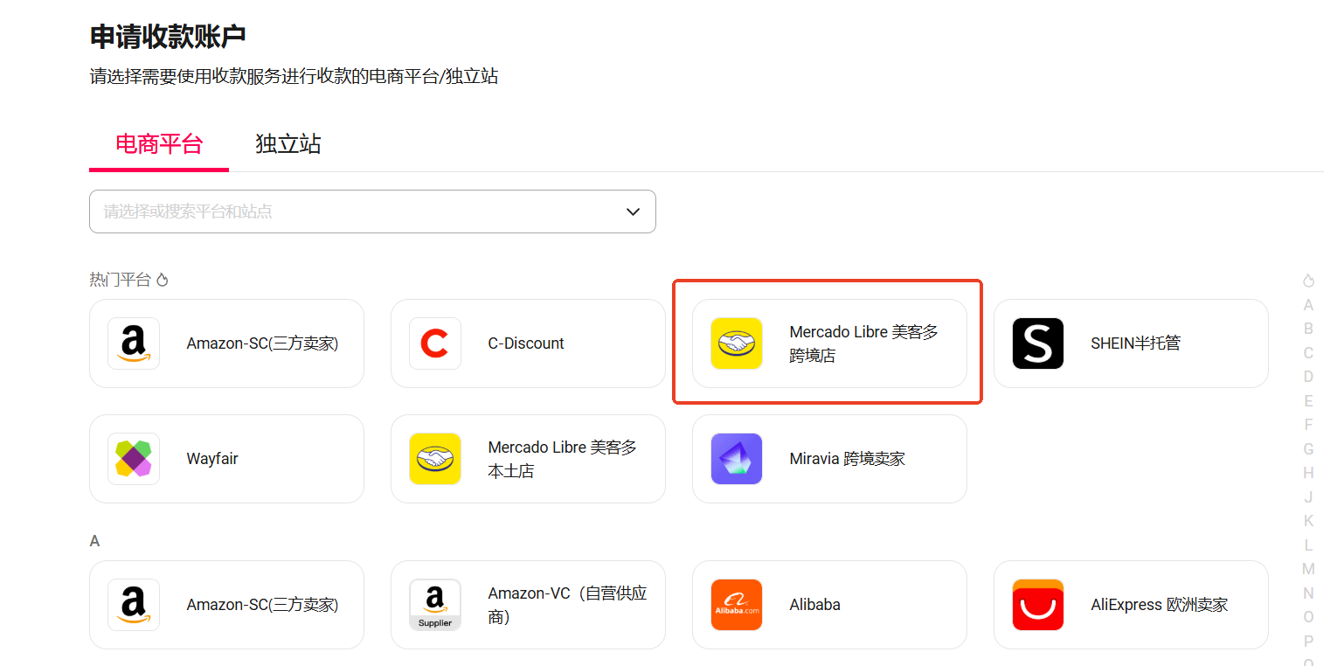Click letter E in the alphabet index
Image resolution: width=1344 pixels, height=666 pixels.
pos(1308,401)
